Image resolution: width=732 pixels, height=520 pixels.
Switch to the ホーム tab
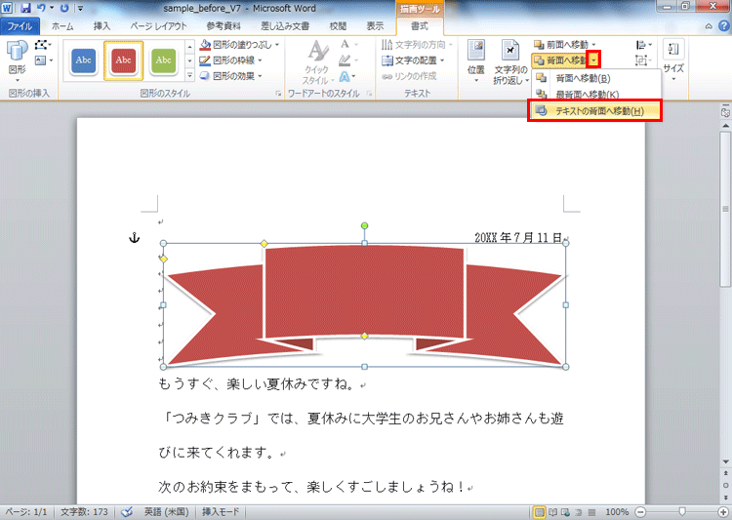[x=62, y=26]
